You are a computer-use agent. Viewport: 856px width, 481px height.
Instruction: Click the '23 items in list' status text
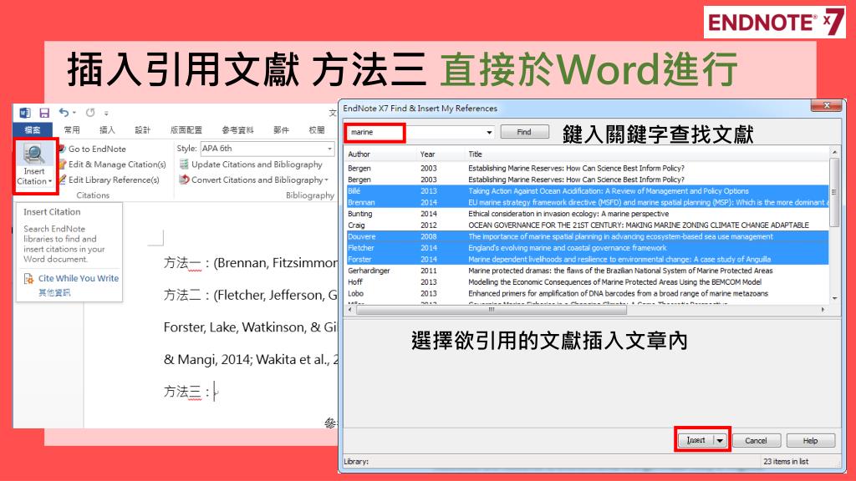tap(786, 461)
